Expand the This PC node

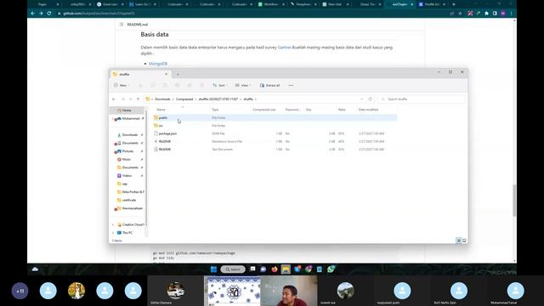(x=113, y=233)
